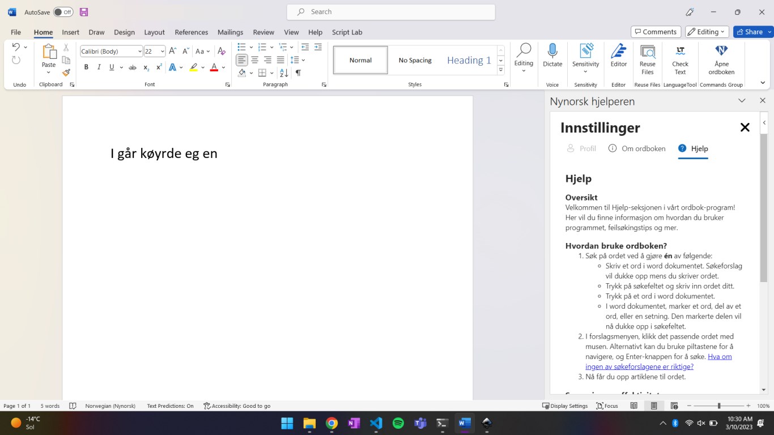Click the Search box in title bar

click(391, 12)
